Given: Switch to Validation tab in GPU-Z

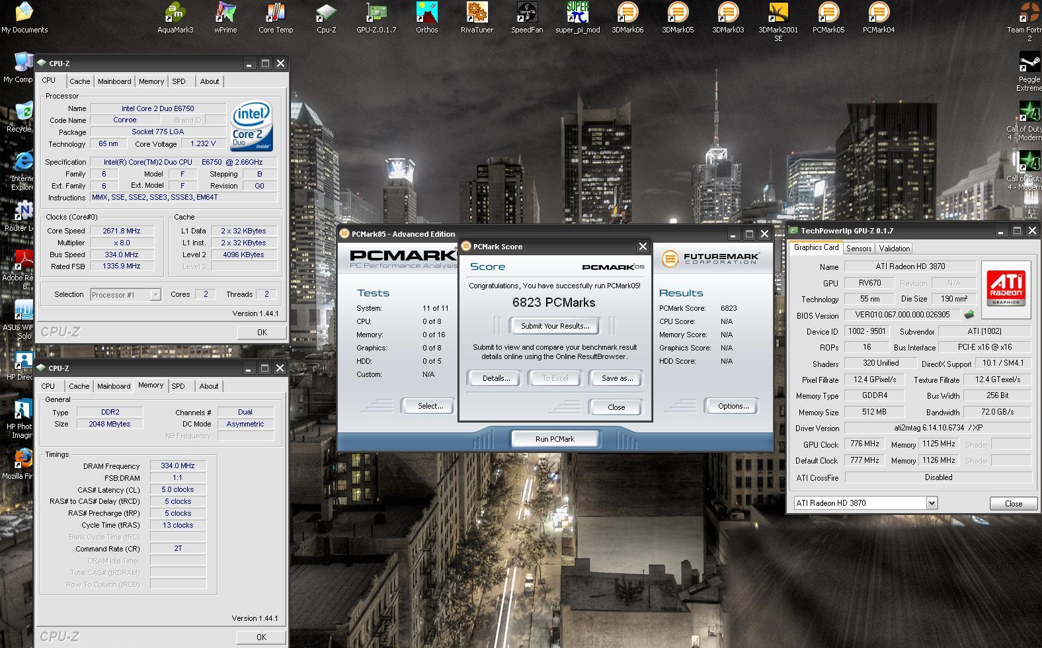Looking at the screenshot, I should click(895, 249).
